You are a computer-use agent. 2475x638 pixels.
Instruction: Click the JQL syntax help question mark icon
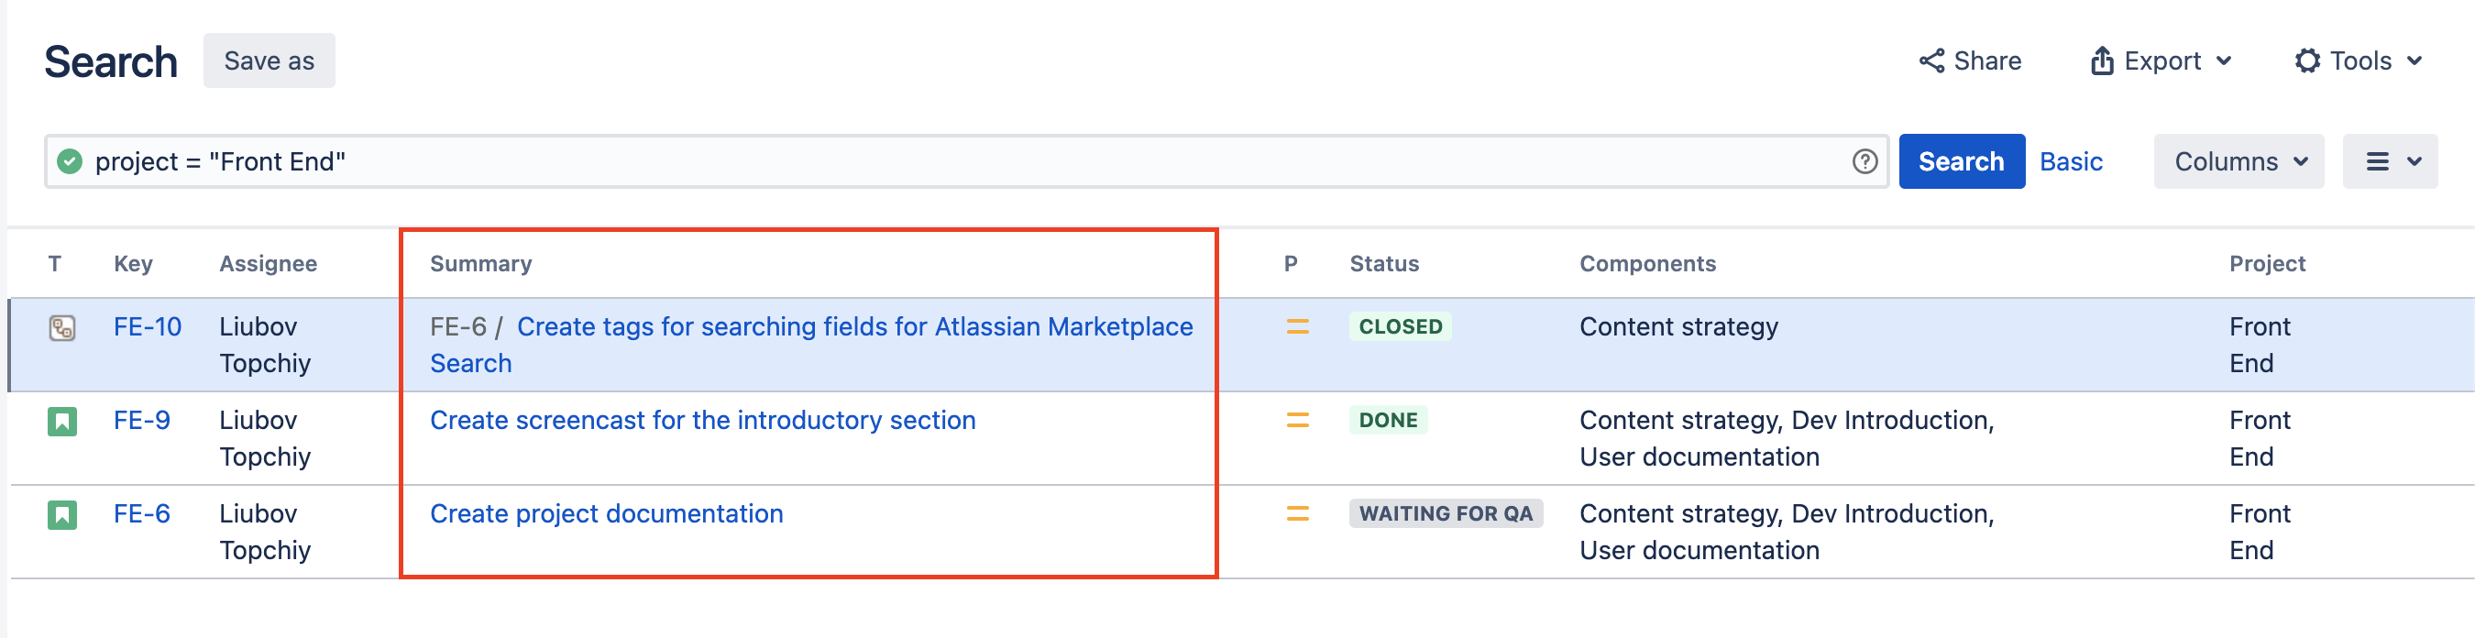pos(1864,161)
